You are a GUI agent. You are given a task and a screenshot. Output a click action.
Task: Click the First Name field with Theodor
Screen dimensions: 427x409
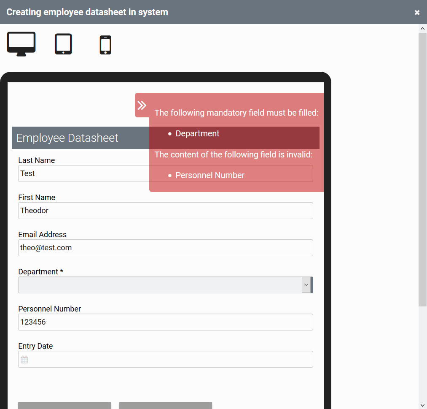pyautogui.click(x=165, y=211)
